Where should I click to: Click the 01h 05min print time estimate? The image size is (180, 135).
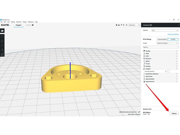[147, 112]
